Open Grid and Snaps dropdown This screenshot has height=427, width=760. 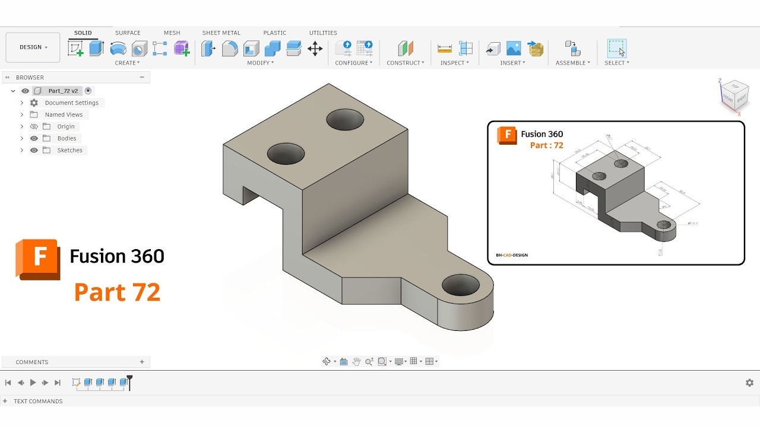(416, 361)
